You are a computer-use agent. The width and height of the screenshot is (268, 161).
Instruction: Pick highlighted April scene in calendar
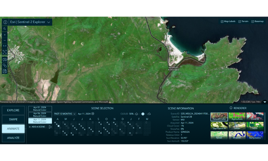tap(59, 126)
